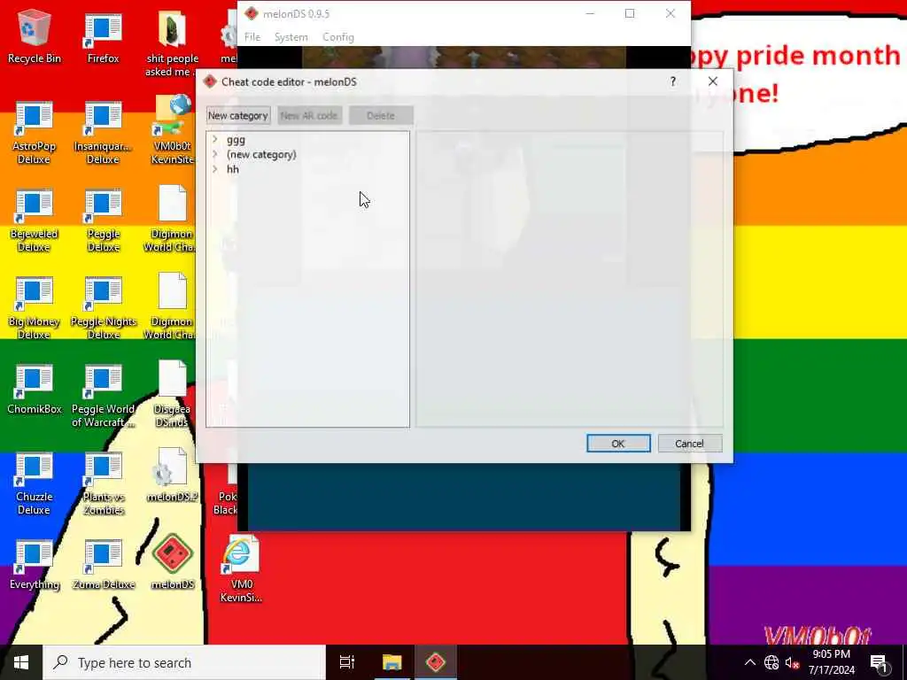Screen dimensions: 907x680
Task: Click the network globe tray icon
Action: pyautogui.click(x=771, y=662)
